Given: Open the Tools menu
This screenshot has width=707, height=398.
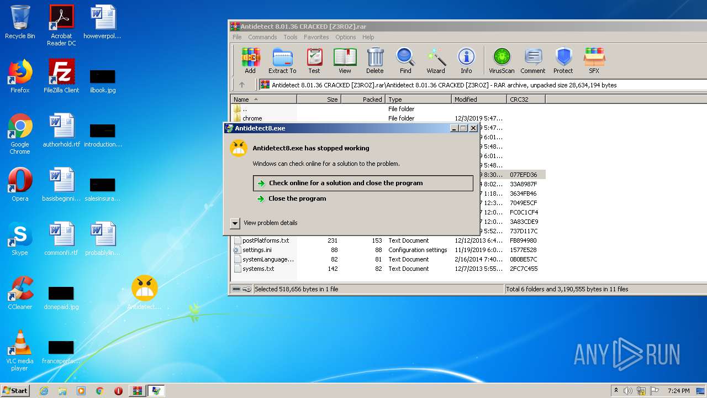Looking at the screenshot, I should pos(291,37).
